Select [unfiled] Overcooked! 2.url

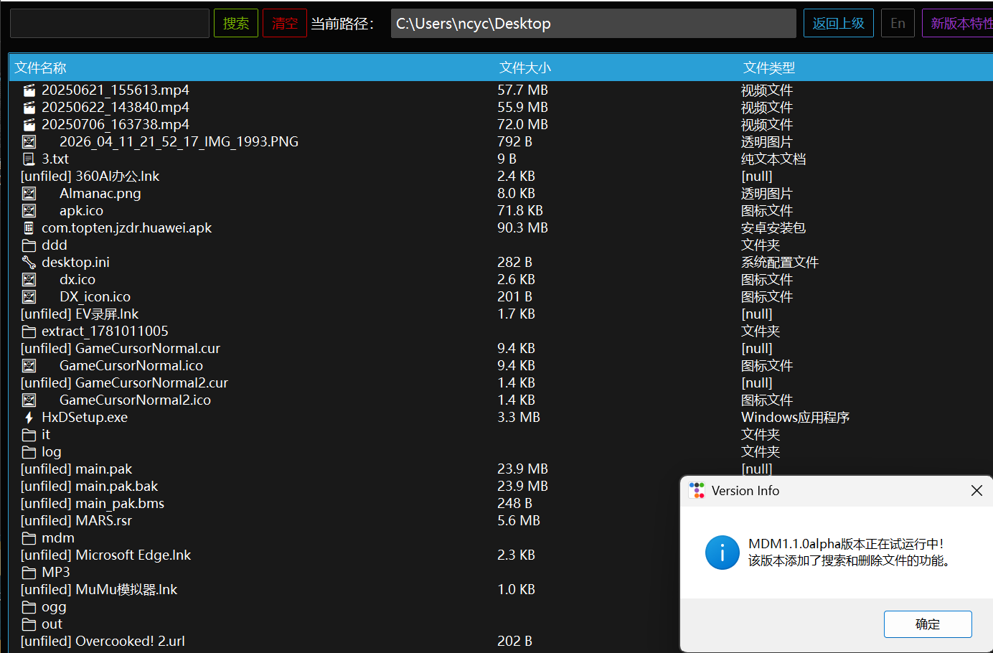click(103, 642)
